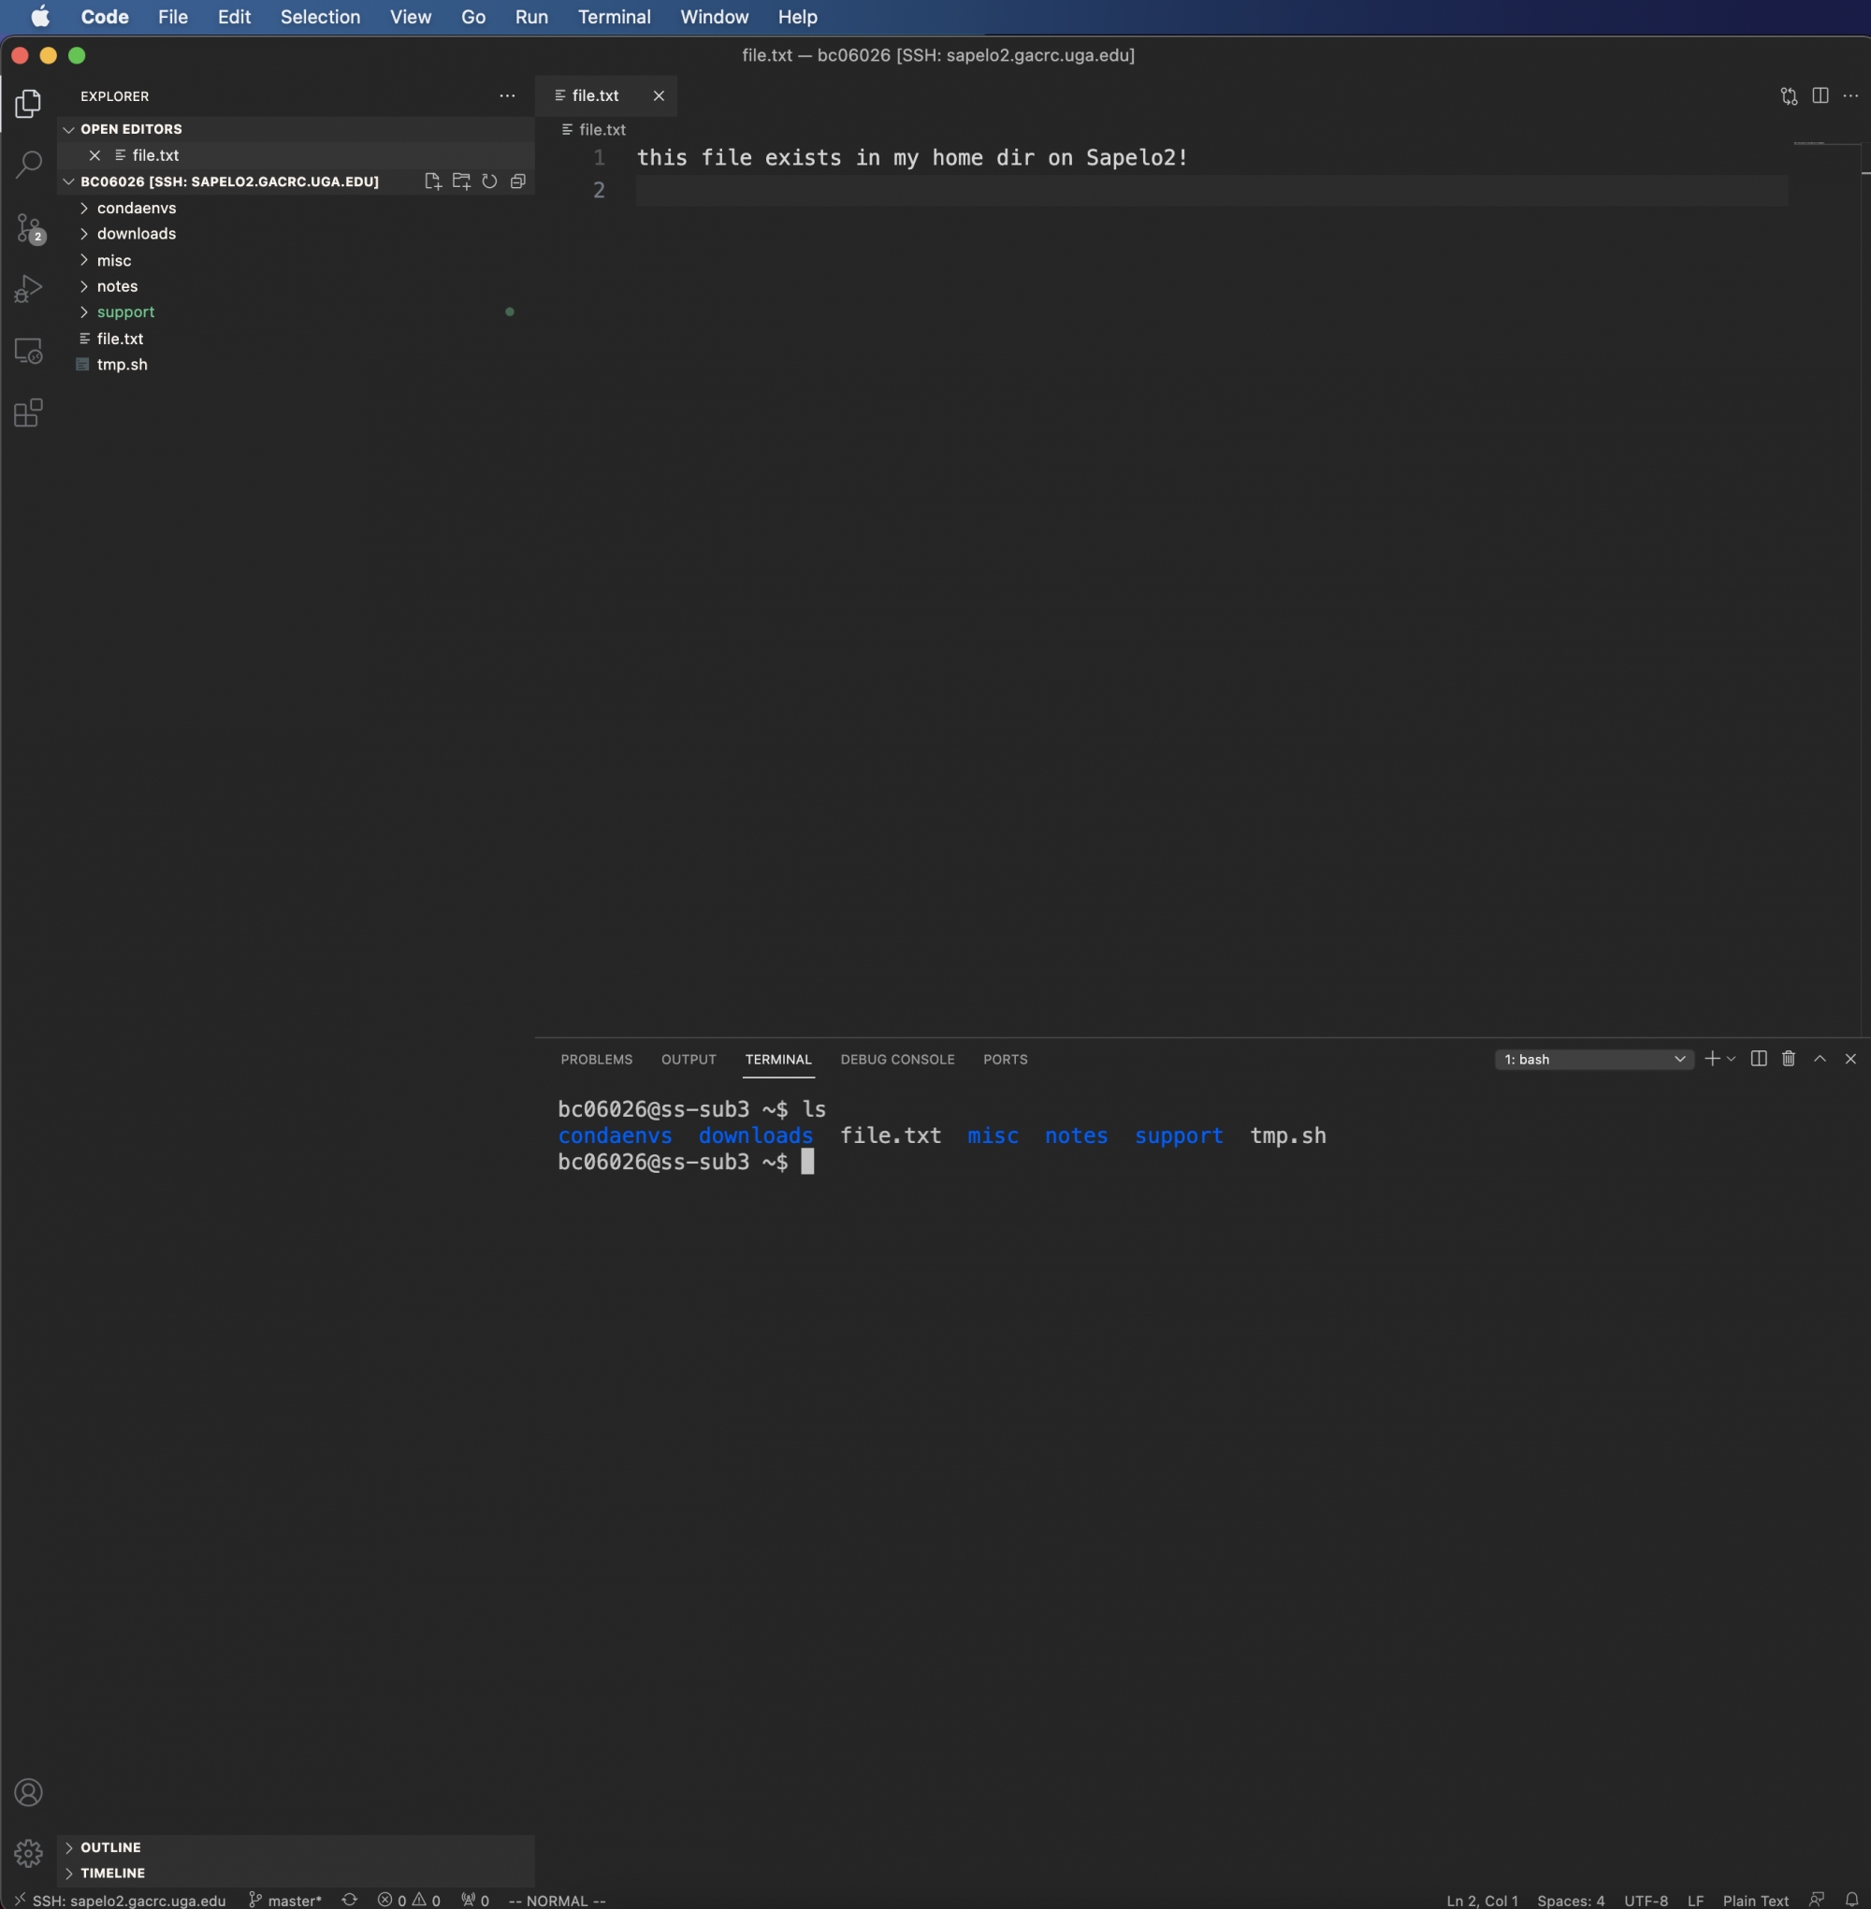Split the editor using the top-right icon
The image size is (1871, 1909).
[x=1820, y=95]
